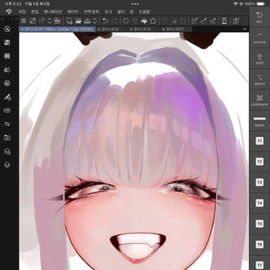Screen dimensions: 270x270
Task: Open the Auto Action play-arrow palette icon
Action: 7,110
